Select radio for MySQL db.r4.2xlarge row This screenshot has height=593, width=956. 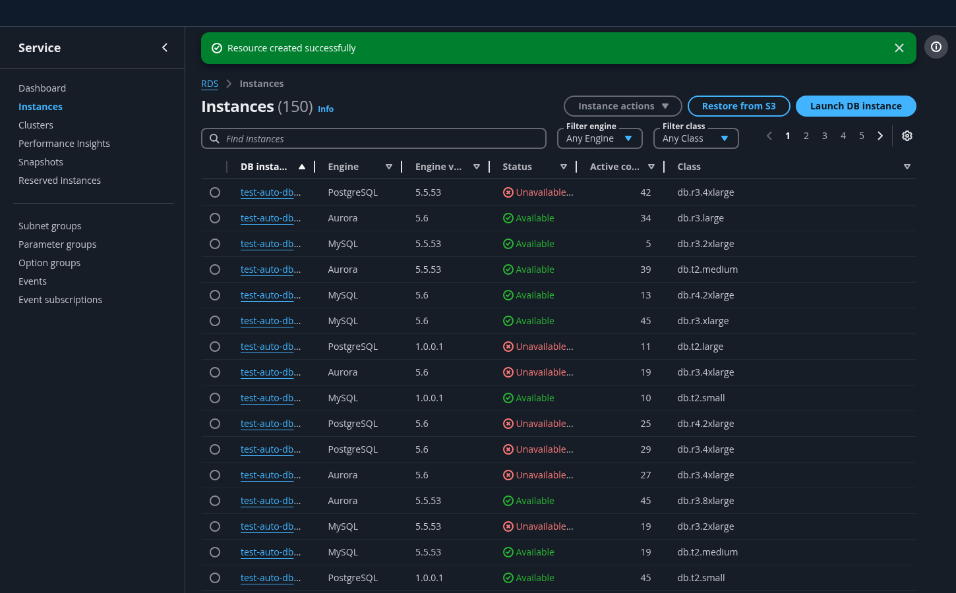click(215, 295)
